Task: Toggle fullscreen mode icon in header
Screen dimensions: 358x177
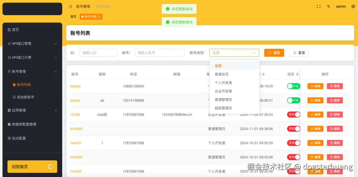Action: (319, 6)
